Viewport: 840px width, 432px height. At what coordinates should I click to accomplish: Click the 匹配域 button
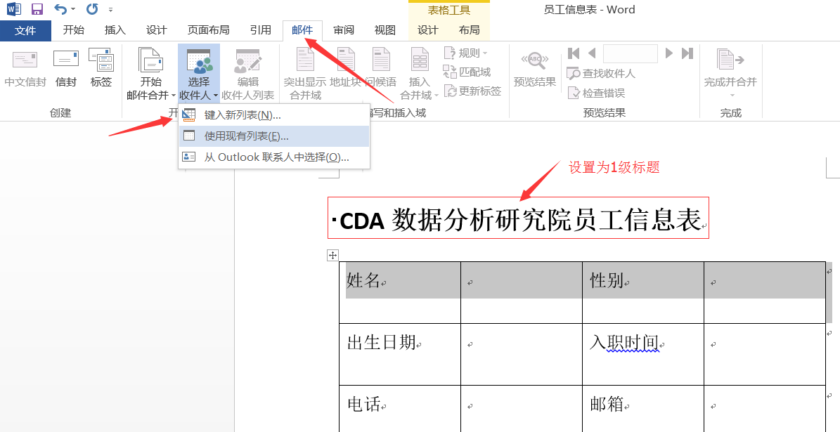tap(467, 72)
